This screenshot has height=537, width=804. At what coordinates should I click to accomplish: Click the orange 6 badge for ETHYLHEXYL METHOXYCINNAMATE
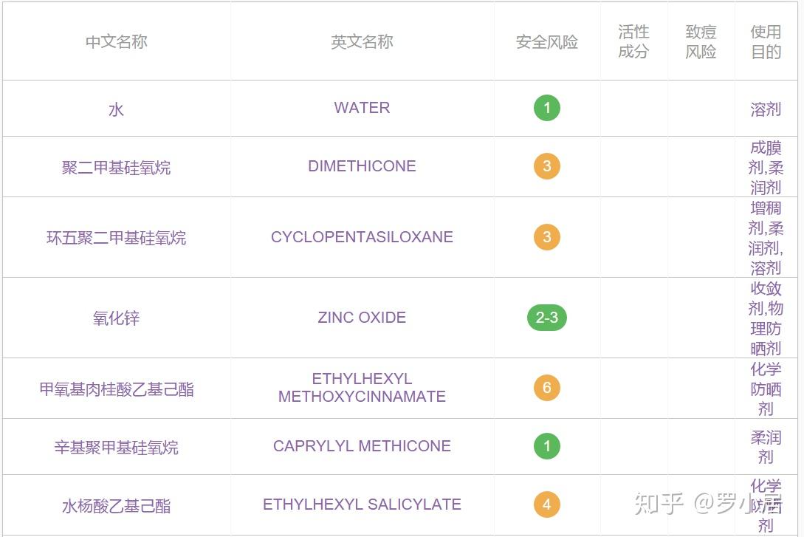point(546,388)
